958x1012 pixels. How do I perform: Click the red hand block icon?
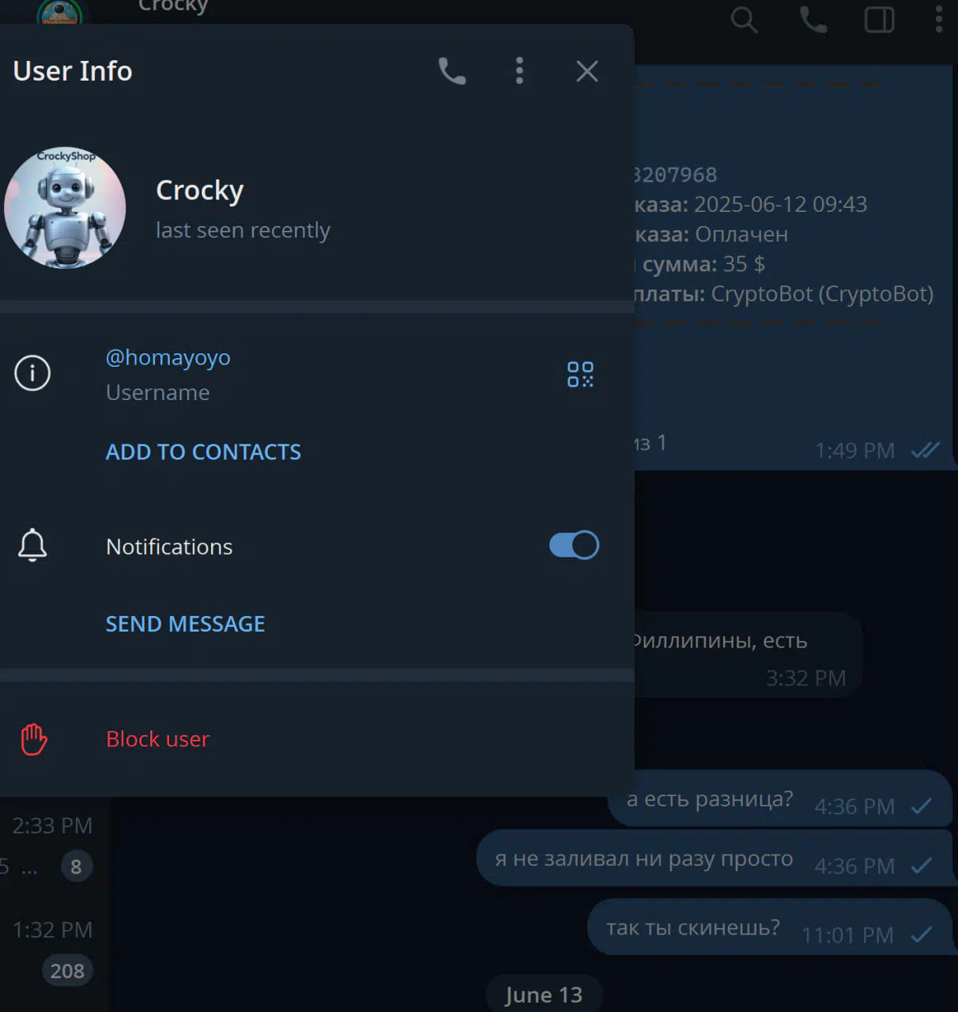33,739
